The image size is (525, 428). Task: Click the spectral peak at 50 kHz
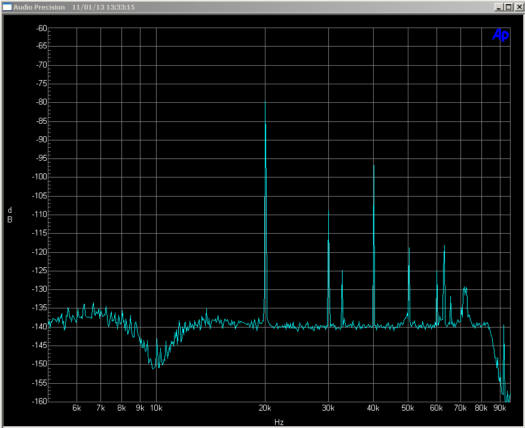coord(409,285)
